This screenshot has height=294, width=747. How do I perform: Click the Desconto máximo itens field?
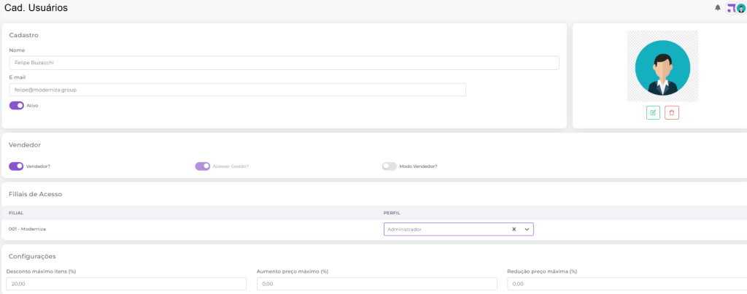pyautogui.click(x=126, y=284)
